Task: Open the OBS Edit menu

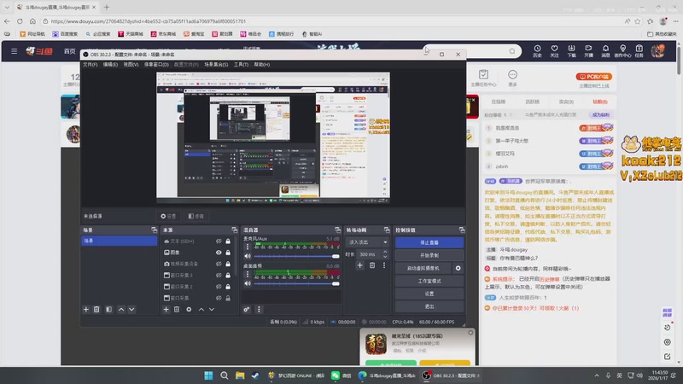Action: pos(110,65)
